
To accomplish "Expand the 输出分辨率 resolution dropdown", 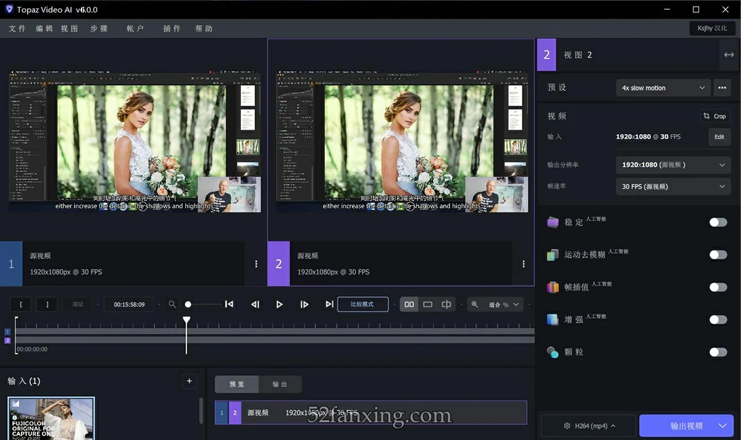I will (x=673, y=165).
